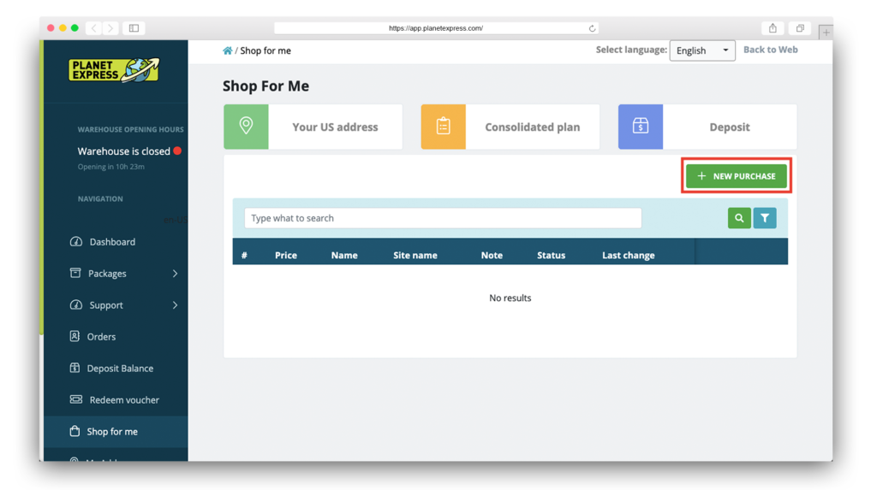Open the filter funnel button

click(x=765, y=218)
